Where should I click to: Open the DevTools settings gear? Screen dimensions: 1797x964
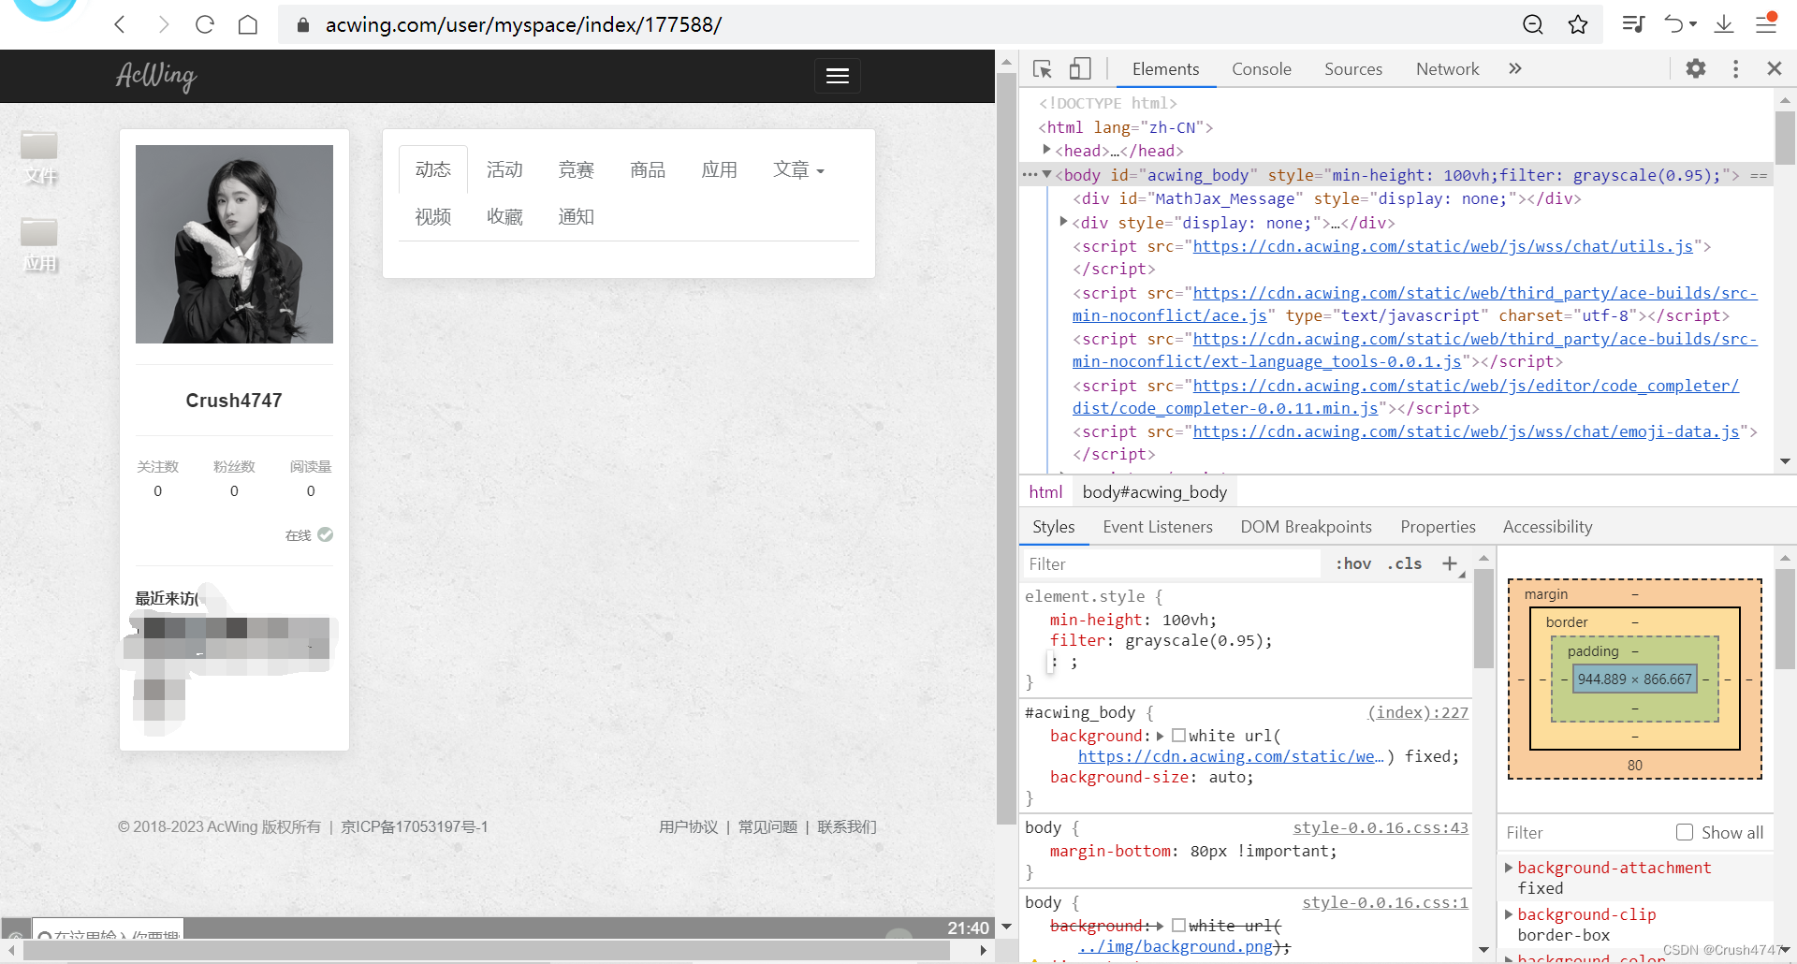1696,68
